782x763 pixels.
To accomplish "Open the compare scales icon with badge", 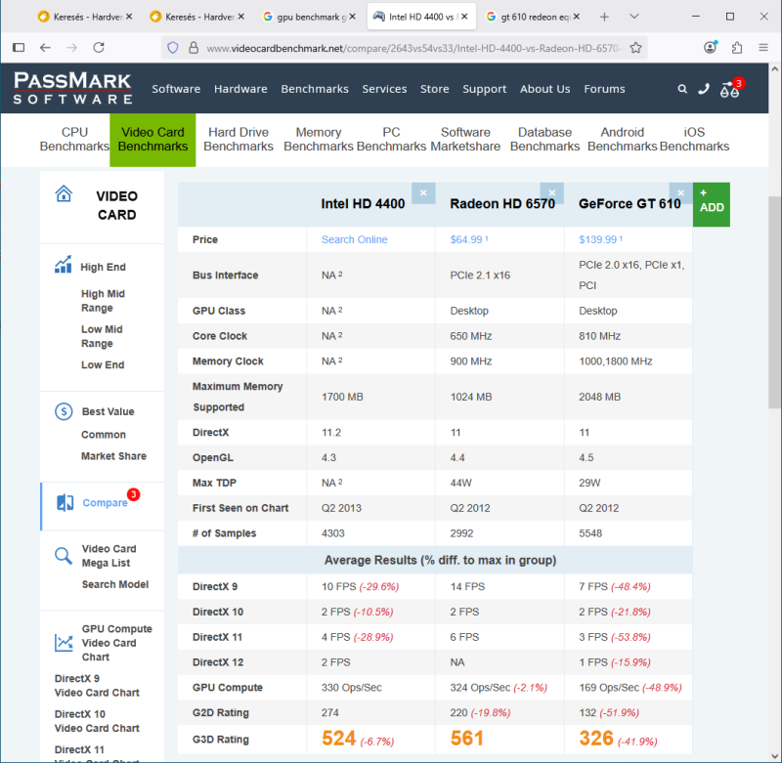I will tap(730, 89).
